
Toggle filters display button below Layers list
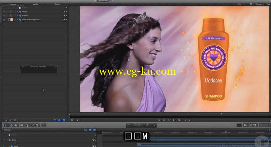tap(64, 120)
